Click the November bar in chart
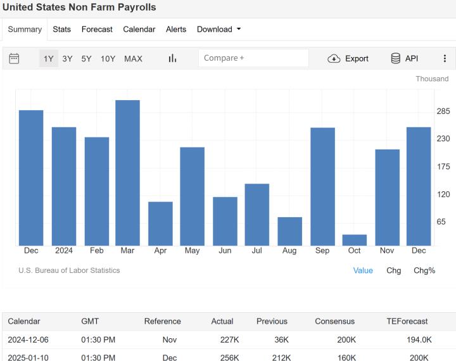This screenshot has height=361, width=456. pos(388,198)
